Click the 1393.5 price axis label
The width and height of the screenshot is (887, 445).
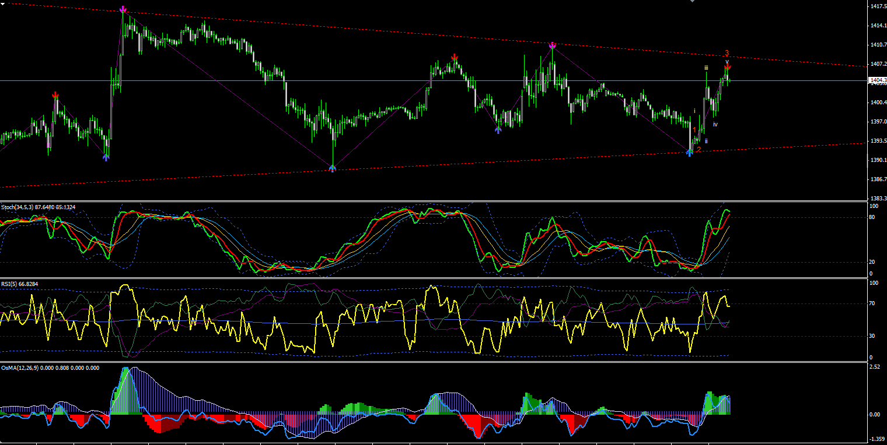click(x=878, y=141)
